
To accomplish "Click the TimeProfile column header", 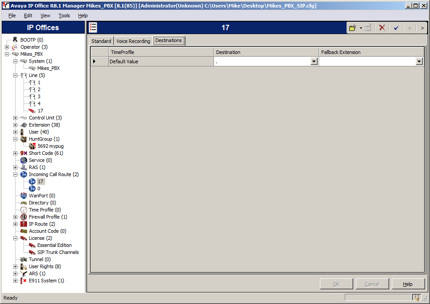I will click(161, 52).
